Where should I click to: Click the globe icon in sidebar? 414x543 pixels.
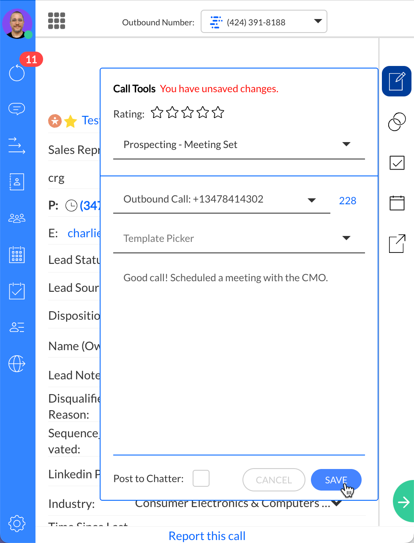click(x=17, y=364)
